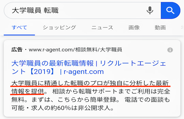Click the まずは、こちらから簡単登録 description sentence
This screenshot has width=184, height=119.
74,100
